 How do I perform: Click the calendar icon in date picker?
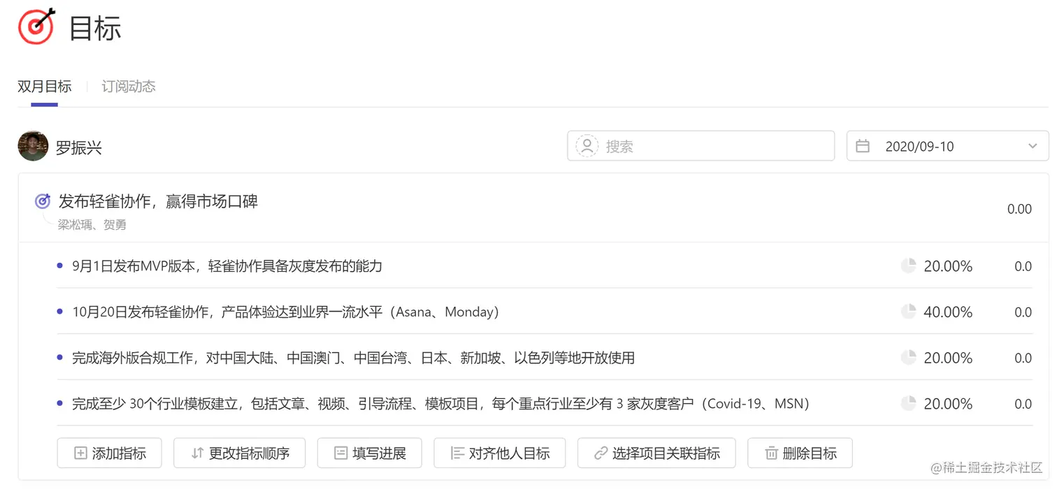(x=863, y=146)
